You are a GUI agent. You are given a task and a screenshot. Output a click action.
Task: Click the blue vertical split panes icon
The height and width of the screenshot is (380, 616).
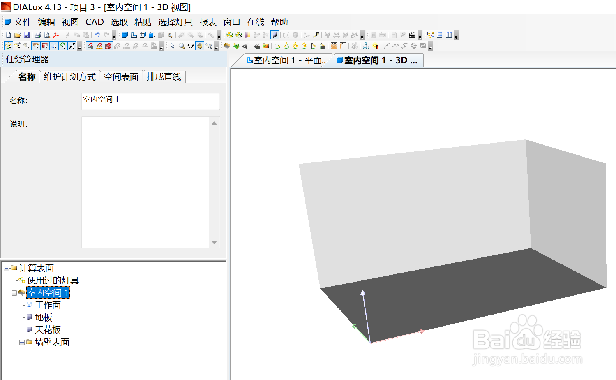point(449,35)
